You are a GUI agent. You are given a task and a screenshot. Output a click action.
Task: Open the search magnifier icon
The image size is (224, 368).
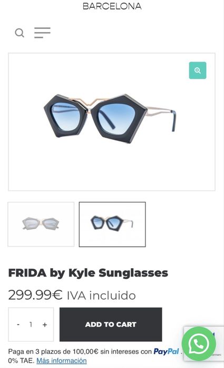(20, 33)
